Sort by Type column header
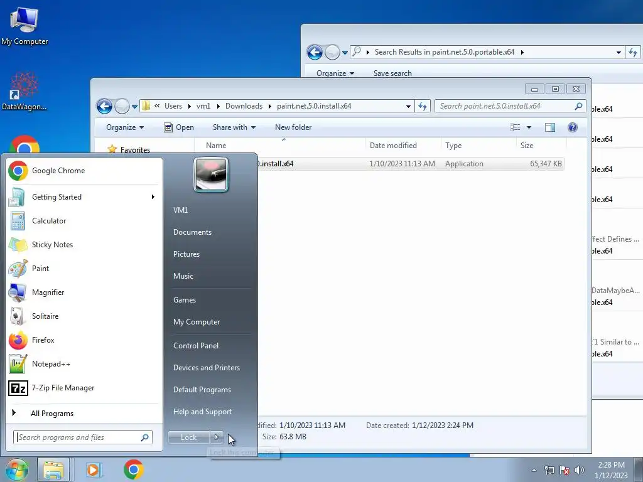This screenshot has height=482, width=643. (478, 146)
